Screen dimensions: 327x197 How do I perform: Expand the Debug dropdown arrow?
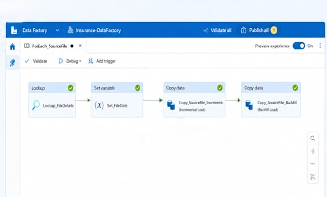point(80,61)
